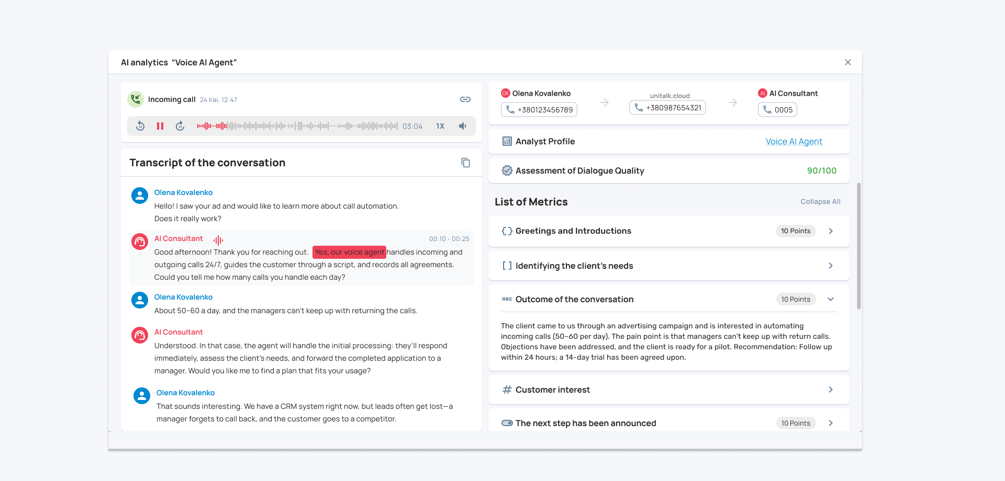Click the toggle icon beside next step metric

507,423
